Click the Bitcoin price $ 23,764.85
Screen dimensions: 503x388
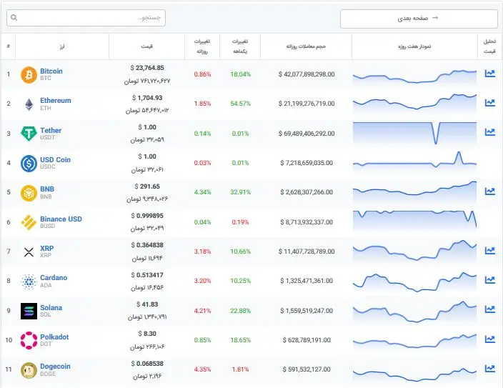pos(147,68)
